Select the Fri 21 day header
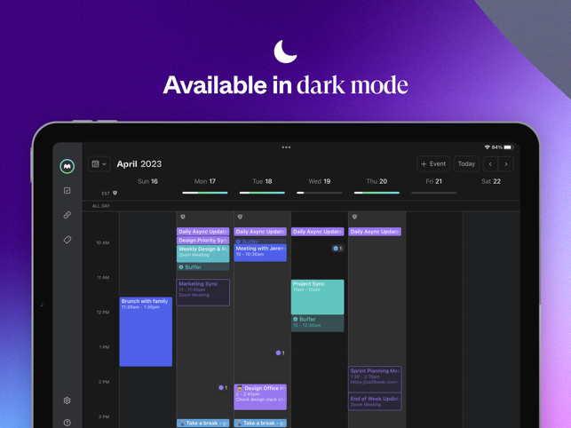The height and width of the screenshot is (428, 571). click(x=433, y=181)
